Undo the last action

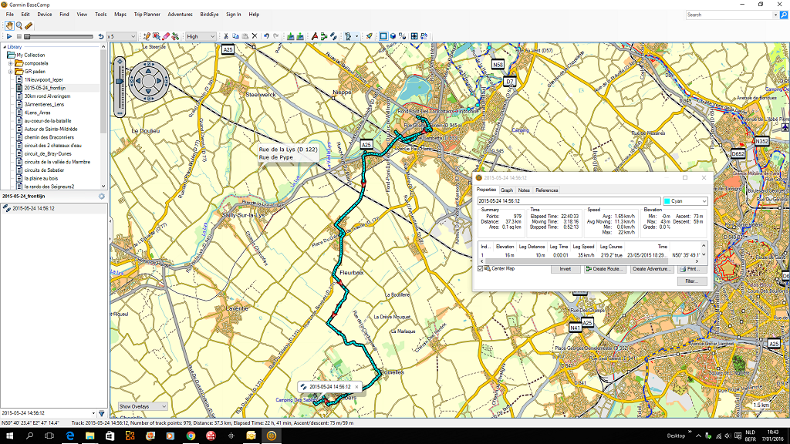click(266, 36)
